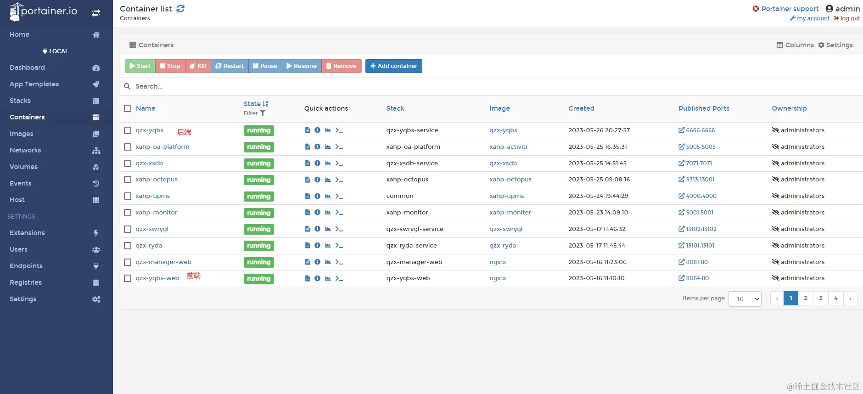The width and height of the screenshot is (863, 394).
Task: Check the qzx-manager-web container checkbox
Action: (x=128, y=262)
